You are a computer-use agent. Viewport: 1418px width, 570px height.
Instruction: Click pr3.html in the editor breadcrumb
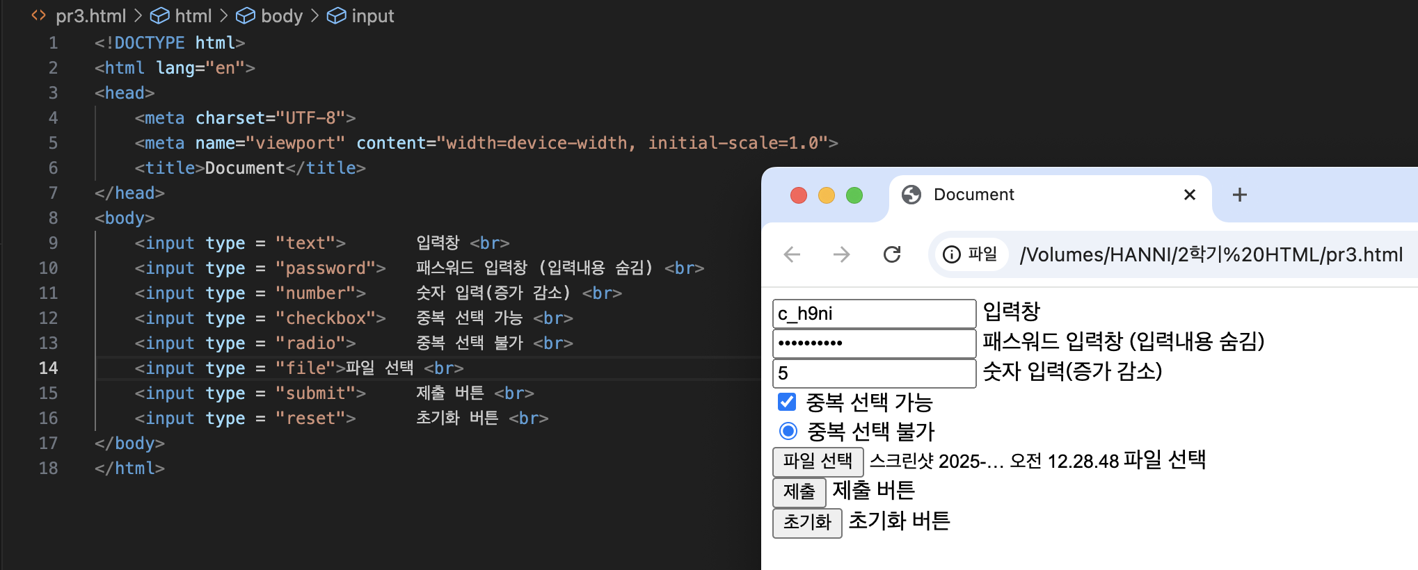point(90,15)
